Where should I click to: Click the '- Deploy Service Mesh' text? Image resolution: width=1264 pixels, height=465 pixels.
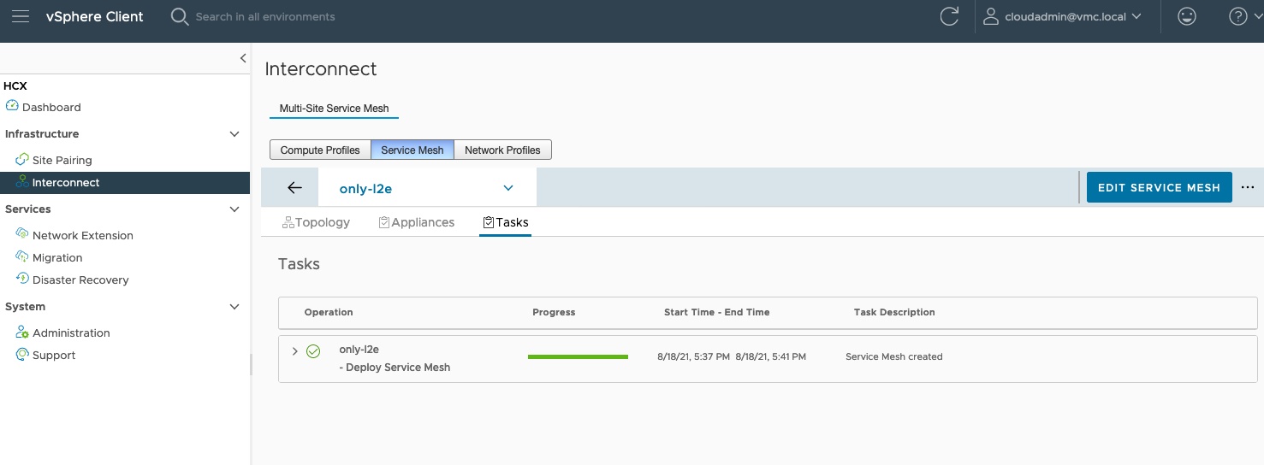pyautogui.click(x=395, y=367)
